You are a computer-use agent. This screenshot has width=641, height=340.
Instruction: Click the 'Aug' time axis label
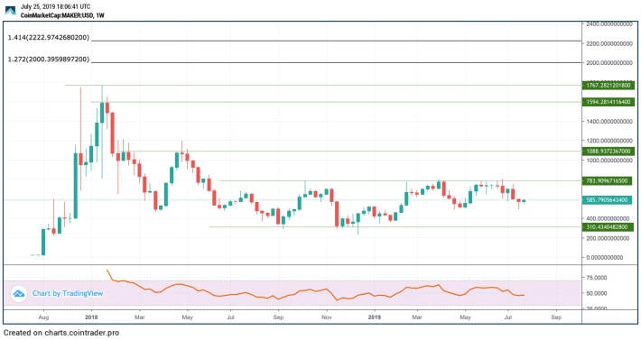(x=43, y=317)
